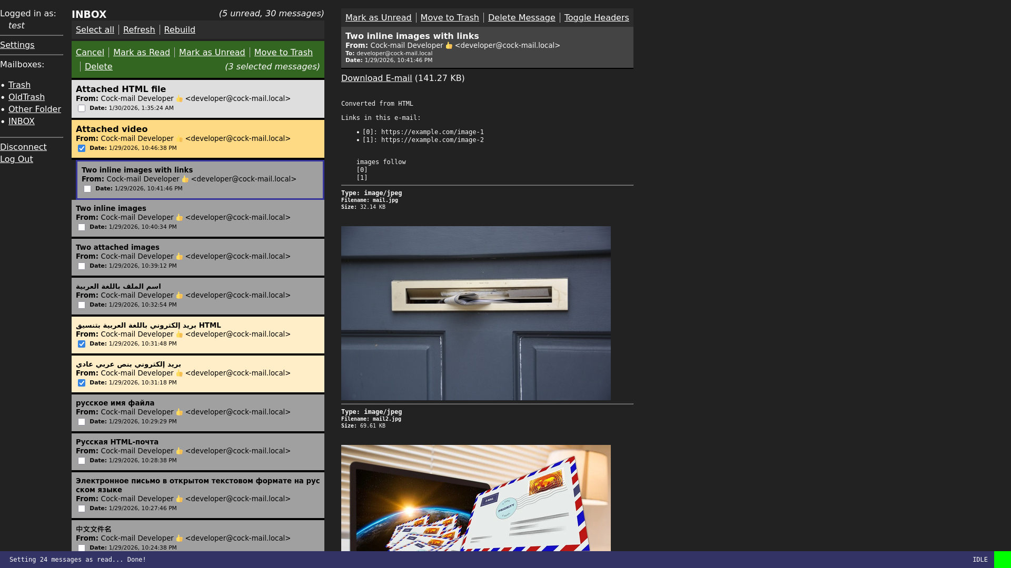The image size is (1011, 568).
Task: Mark the selected messages as Read
Action: click(141, 52)
